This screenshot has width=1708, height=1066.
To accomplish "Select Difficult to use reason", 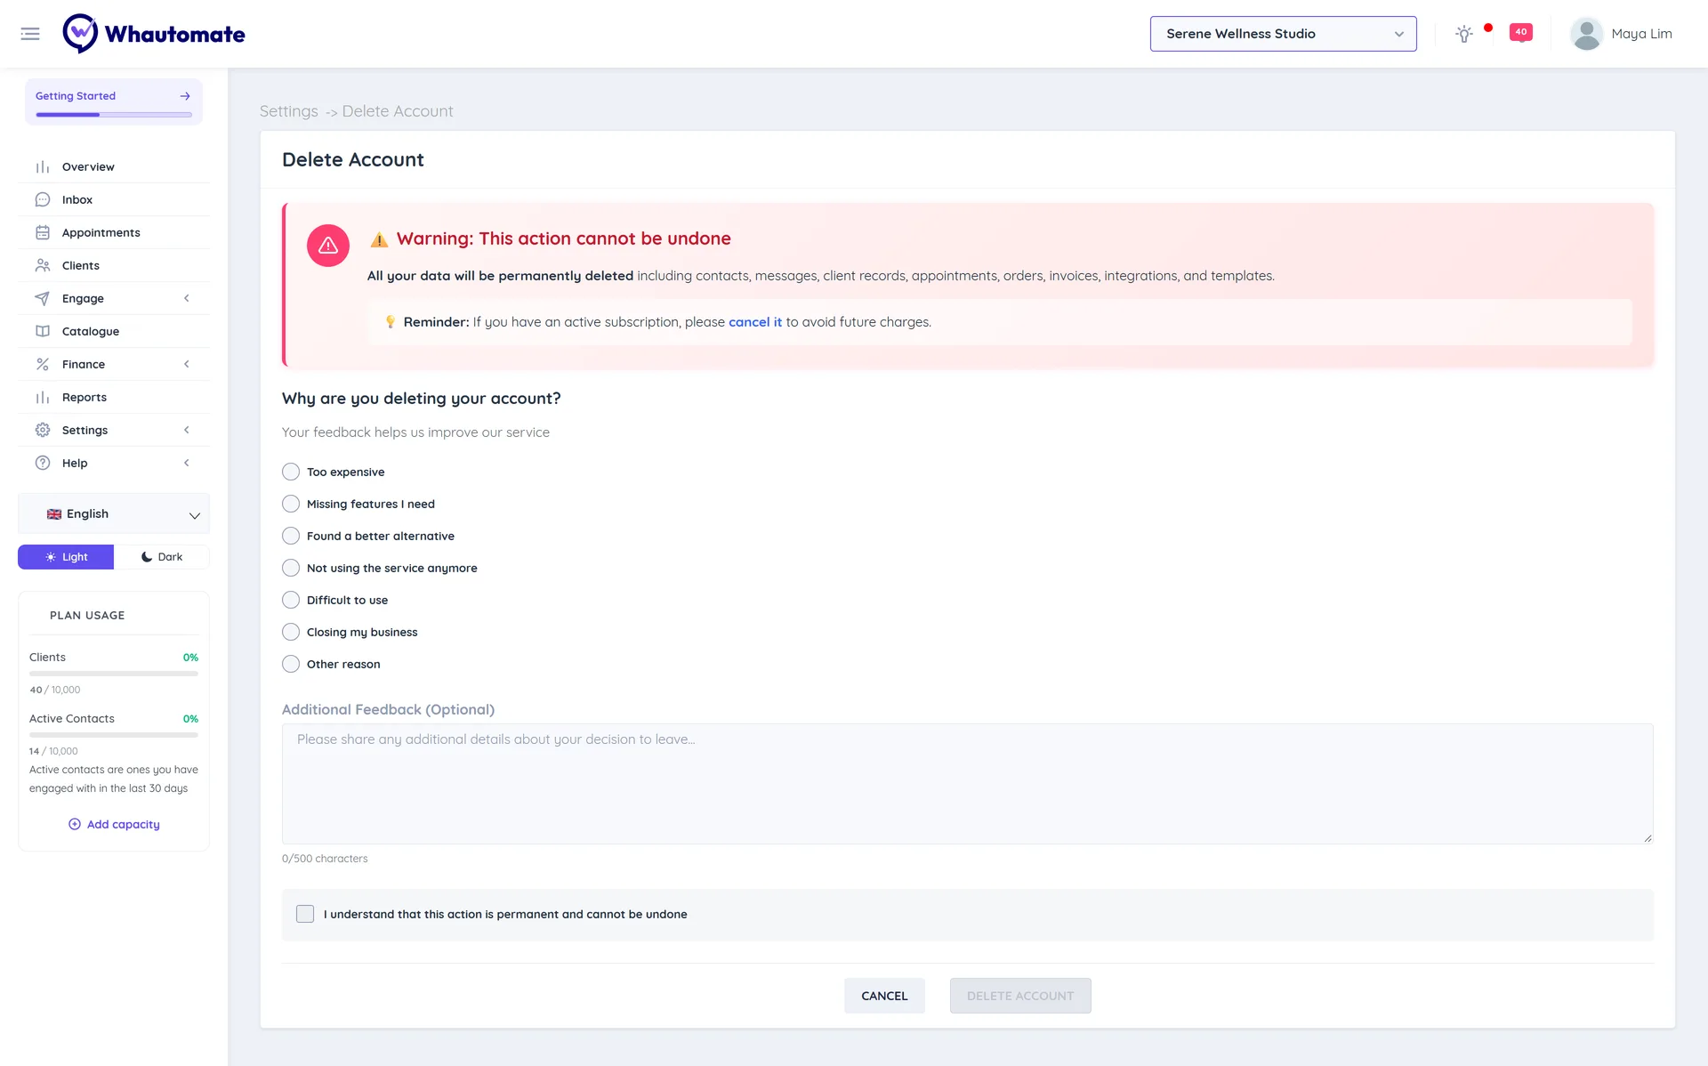I will 291,600.
